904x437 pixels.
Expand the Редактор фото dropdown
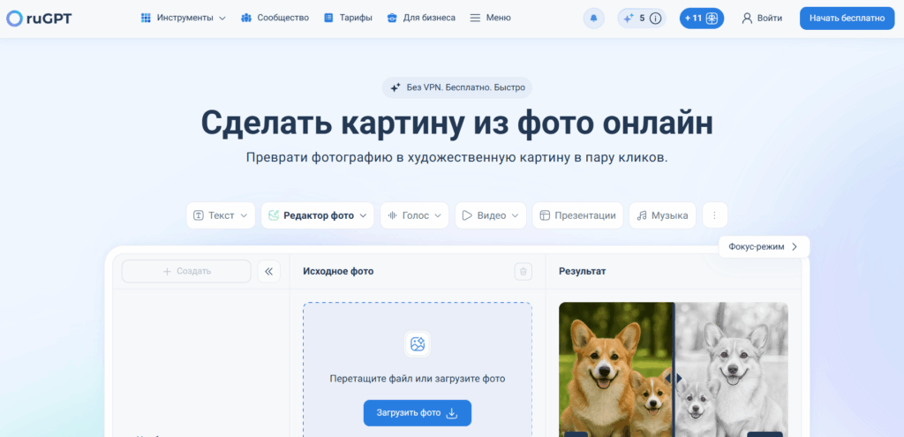pos(317,215)
